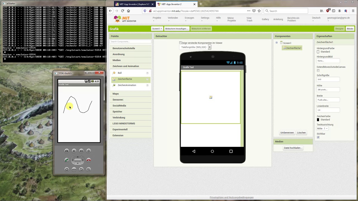Click the emulator power button
The width and height of the screenshot is (358, 201).
pyautogui.click(x=89, y=151)
